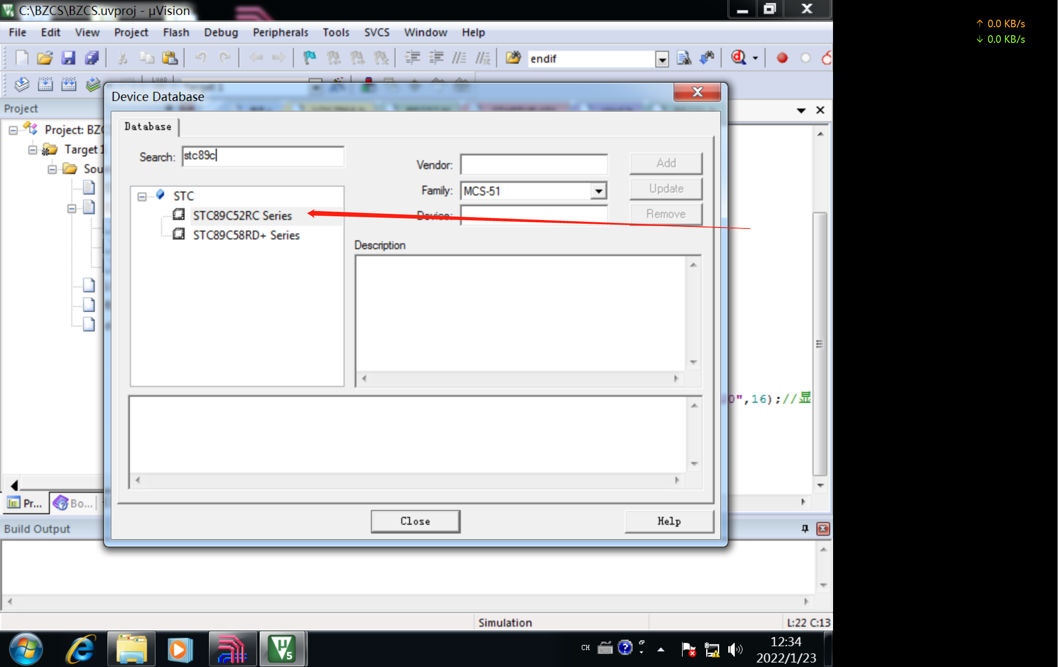Click the Find in Files folder icon
This screenshot has height=667, width=1059.
[513, 58]
